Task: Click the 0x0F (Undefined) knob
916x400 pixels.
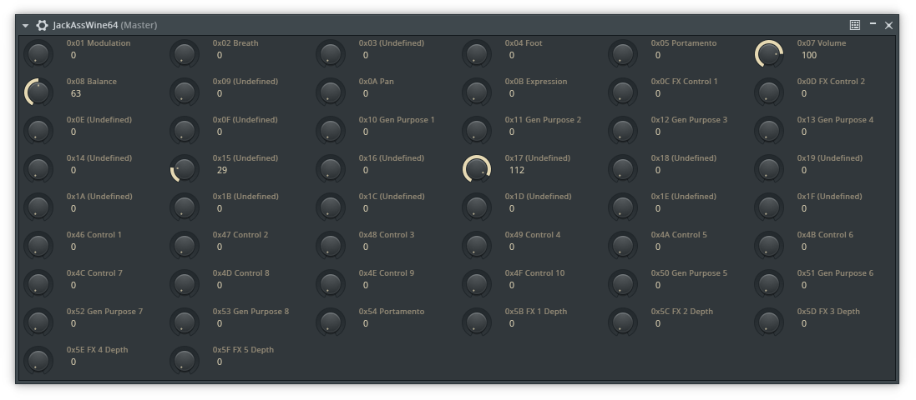Action: pyautogui.click(x=184, y=131)
